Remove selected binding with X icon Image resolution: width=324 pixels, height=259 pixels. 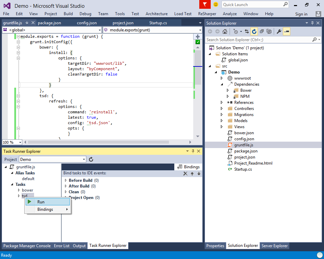[x=185, y=174]
